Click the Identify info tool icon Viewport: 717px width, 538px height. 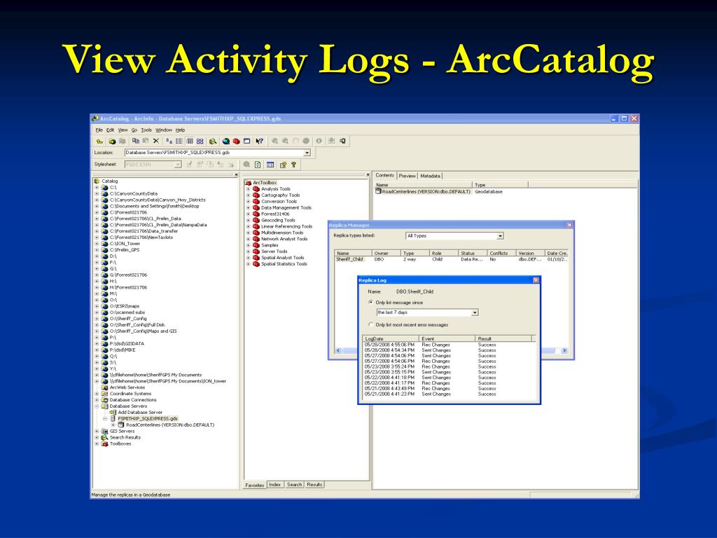pyautogui.click(x=319, y=142)
